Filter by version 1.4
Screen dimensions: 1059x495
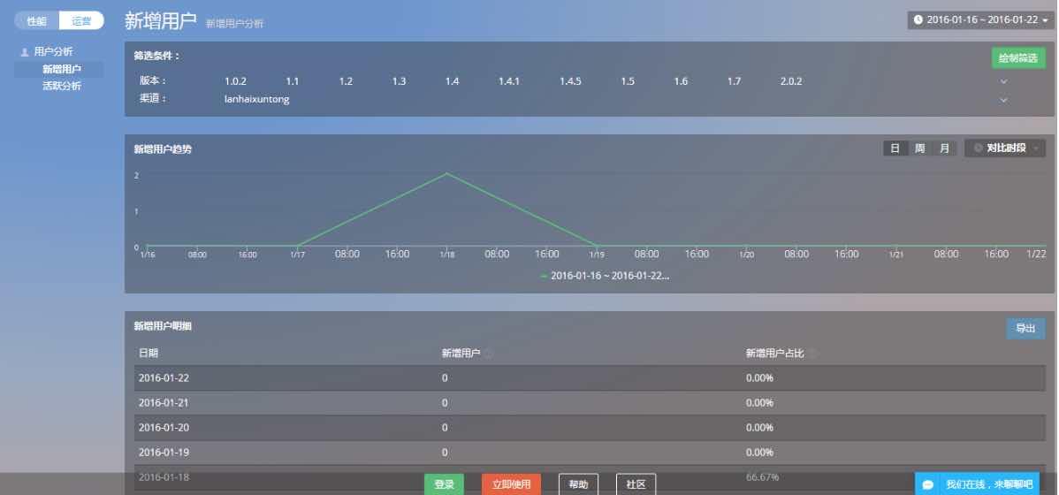(x=452, y=81)
